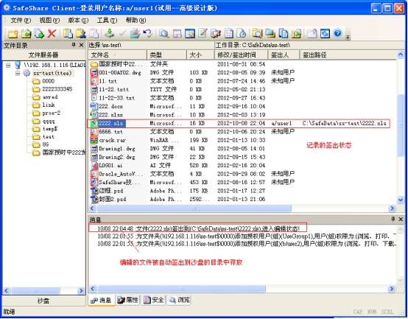Screen dimensions: 408x319
Task: Switch to the 属性 tab
Action: pyautogui.click(x=127, y=301)
